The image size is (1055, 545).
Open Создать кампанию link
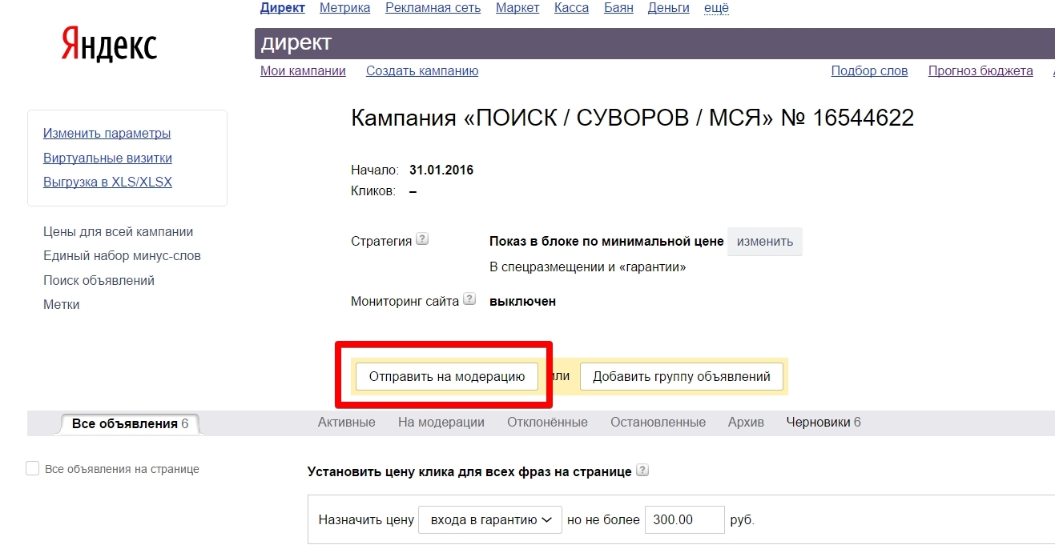click(422, 70)
